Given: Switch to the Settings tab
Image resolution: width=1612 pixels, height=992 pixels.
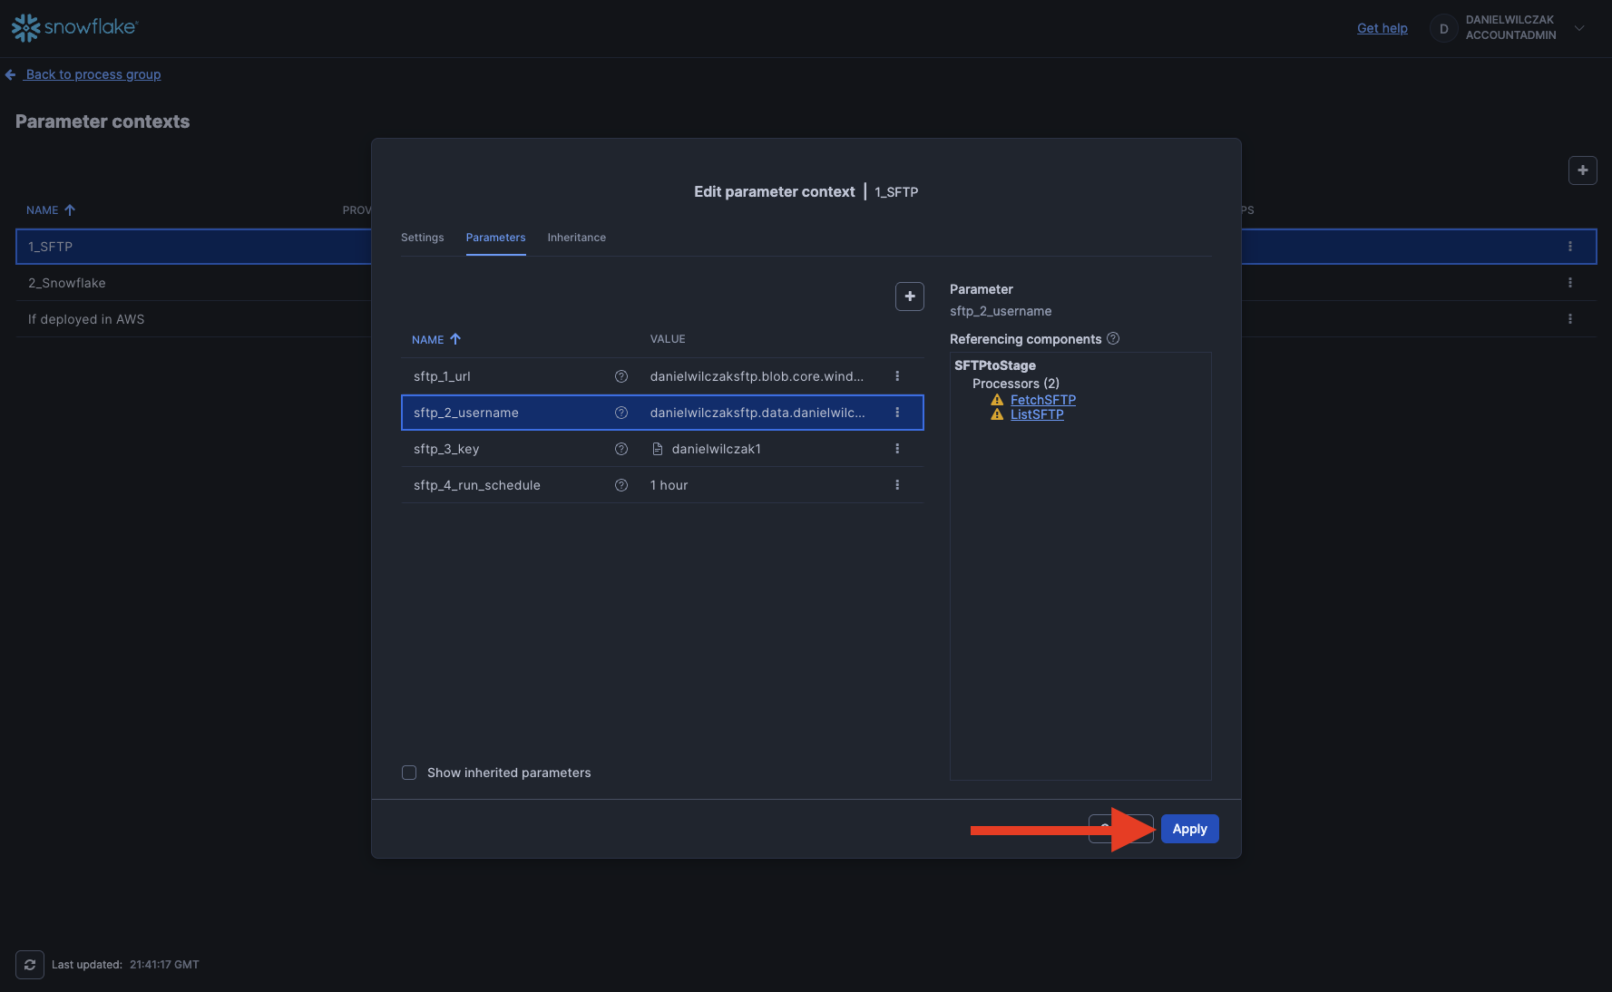Looking at the screenshot, I should pyautogui.click(x=422, y=238).
